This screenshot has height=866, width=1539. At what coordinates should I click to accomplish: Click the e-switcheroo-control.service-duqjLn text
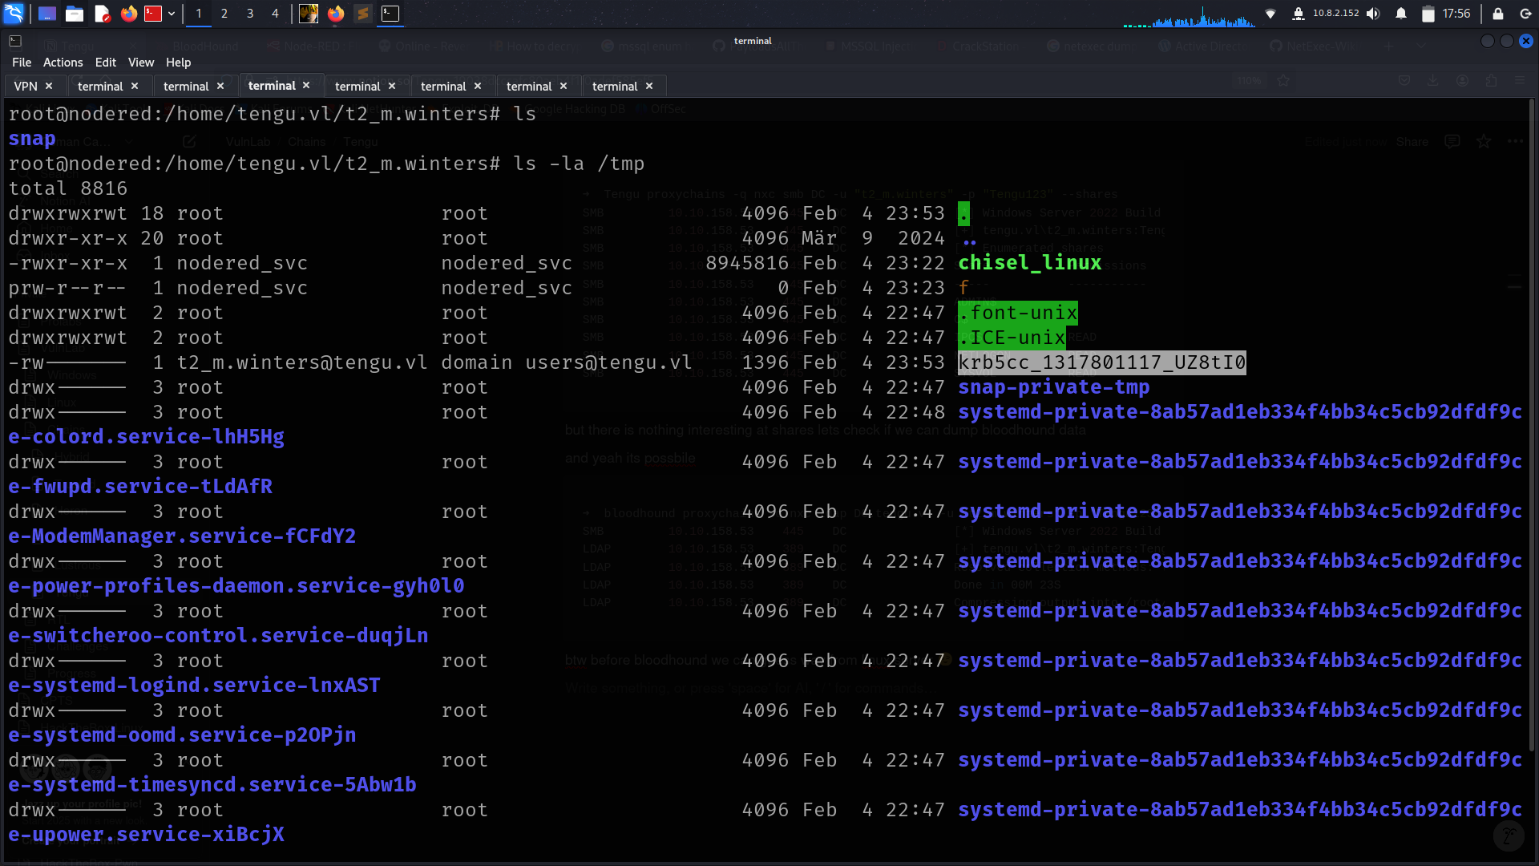(218, 636)
